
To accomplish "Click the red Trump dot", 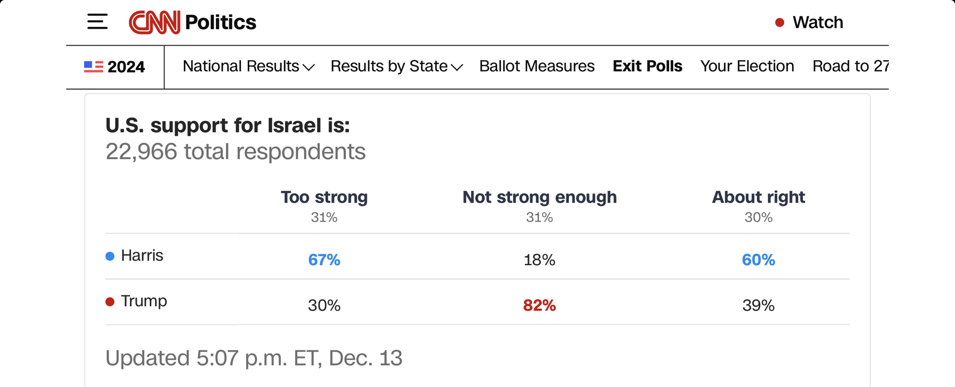I will (110, 302).
